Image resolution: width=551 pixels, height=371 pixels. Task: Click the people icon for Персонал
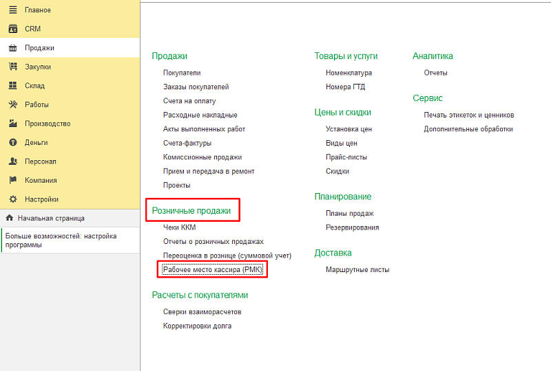pos(12,161)
